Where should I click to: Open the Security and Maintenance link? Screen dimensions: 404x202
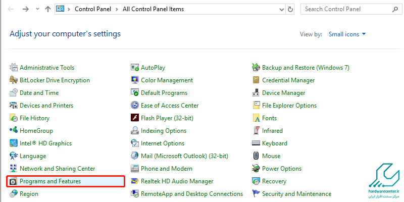(x=296, y=194)
